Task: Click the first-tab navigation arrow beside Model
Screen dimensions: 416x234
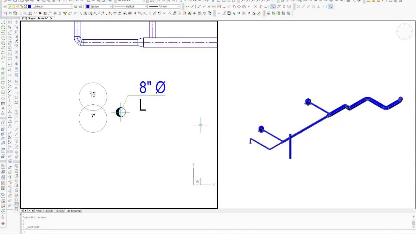Action: pos(22,211)
